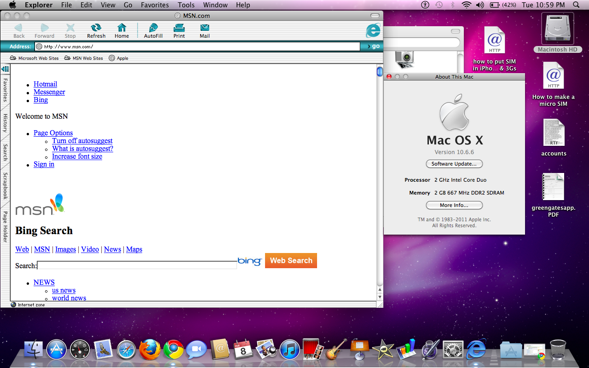Open Microsoft Web Sites favorites folder
Screen dimensions: 589x368
[x=34, y=58]
